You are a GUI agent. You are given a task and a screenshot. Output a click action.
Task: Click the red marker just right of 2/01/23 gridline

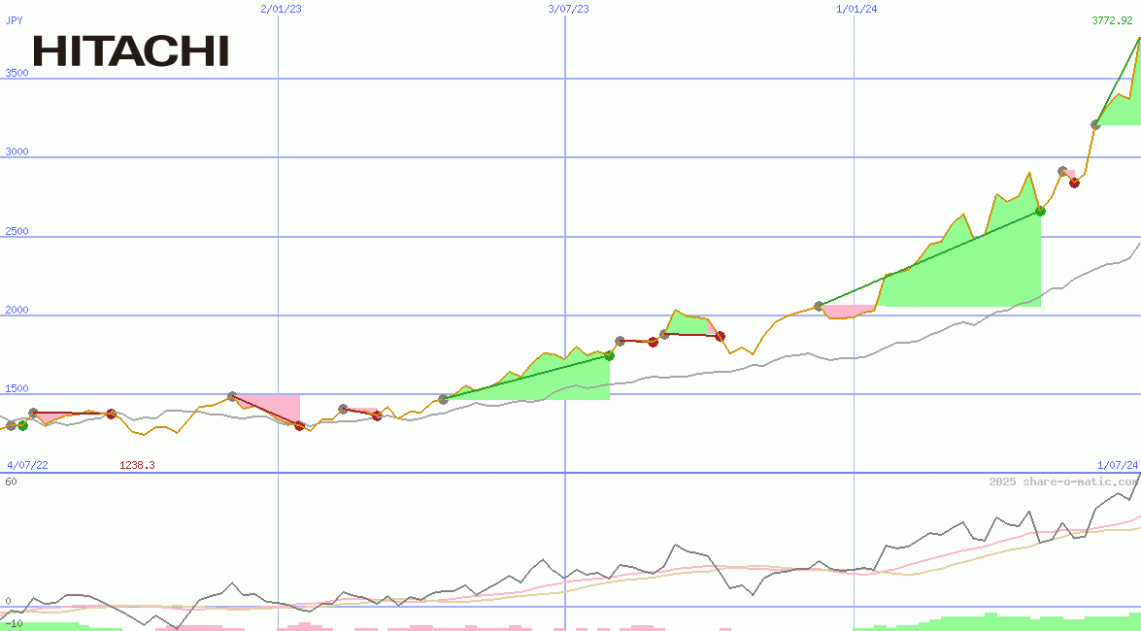[299, 426]
